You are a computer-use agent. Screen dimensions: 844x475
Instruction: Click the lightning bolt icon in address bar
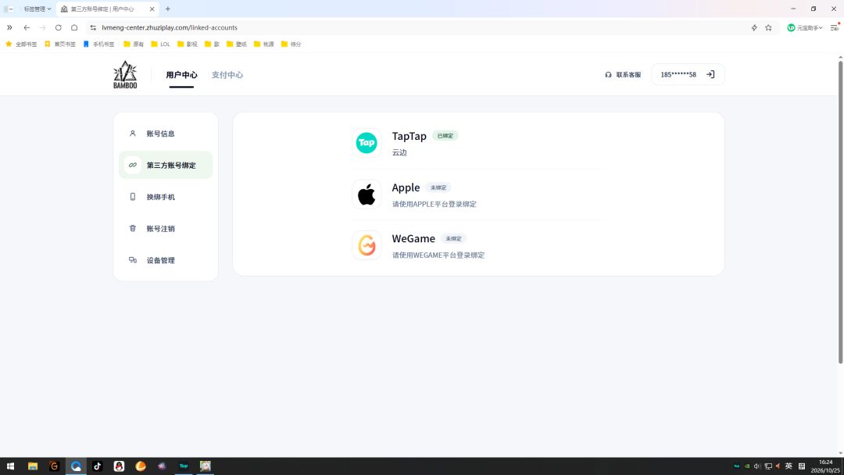(x=754, y=27)
